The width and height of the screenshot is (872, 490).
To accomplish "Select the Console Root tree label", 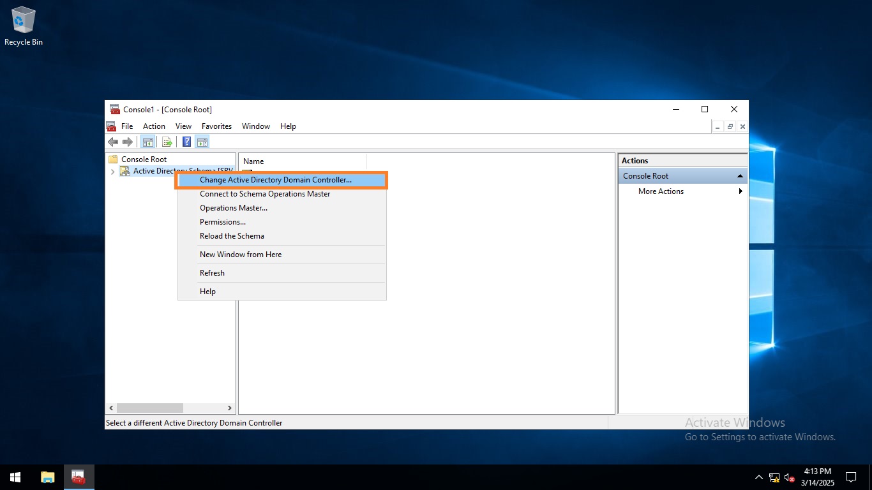I will click(144, 160).
